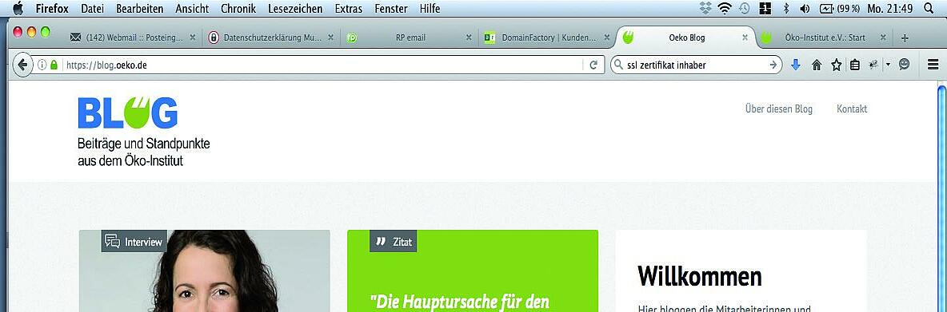Open the Lesezeichen menu
The height and width of the screenshot is (312, 947).
click(294, 9)
